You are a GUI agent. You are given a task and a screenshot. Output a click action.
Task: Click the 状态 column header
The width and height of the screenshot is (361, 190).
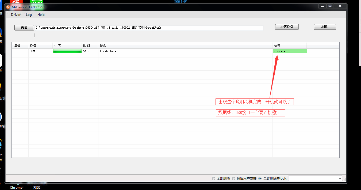pyautogui.click(x=185, y=46)
